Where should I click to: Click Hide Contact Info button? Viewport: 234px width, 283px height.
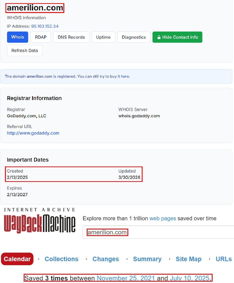(177, 37)
